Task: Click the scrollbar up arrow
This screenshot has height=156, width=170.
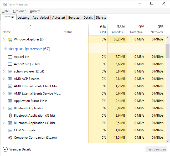Action: 168,38
